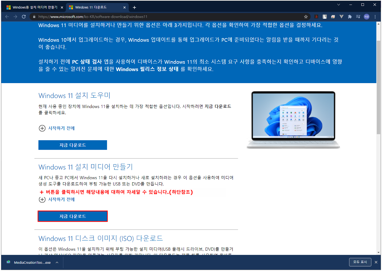Close the downloads bar

pos(376,262)
